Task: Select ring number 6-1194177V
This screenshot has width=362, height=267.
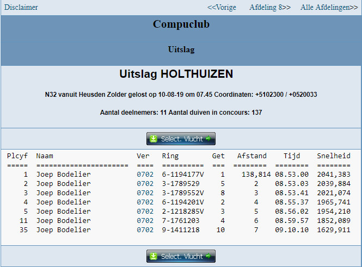Action: 183,175
